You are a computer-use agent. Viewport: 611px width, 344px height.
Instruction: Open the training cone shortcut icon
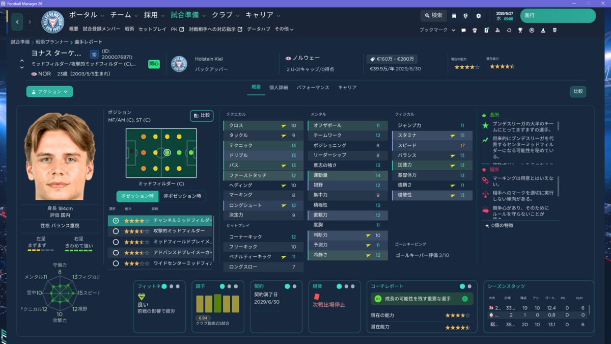pos(543,30)
